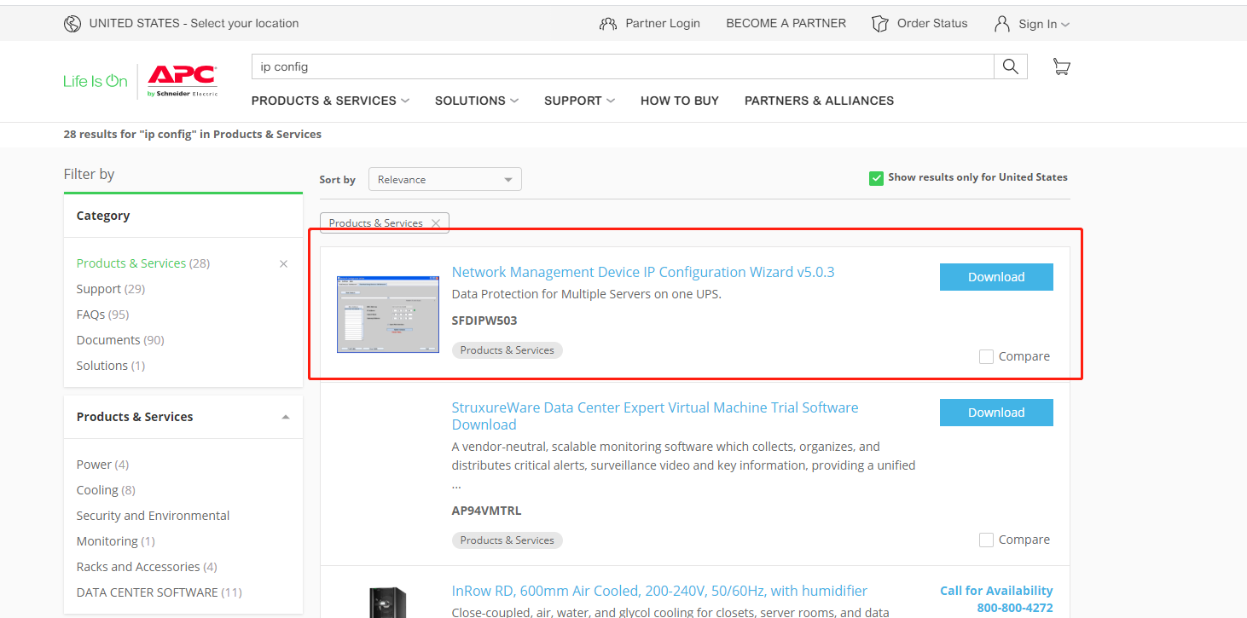Click the Order Status box icon
1247x618 pixels.
coord(880,24)
